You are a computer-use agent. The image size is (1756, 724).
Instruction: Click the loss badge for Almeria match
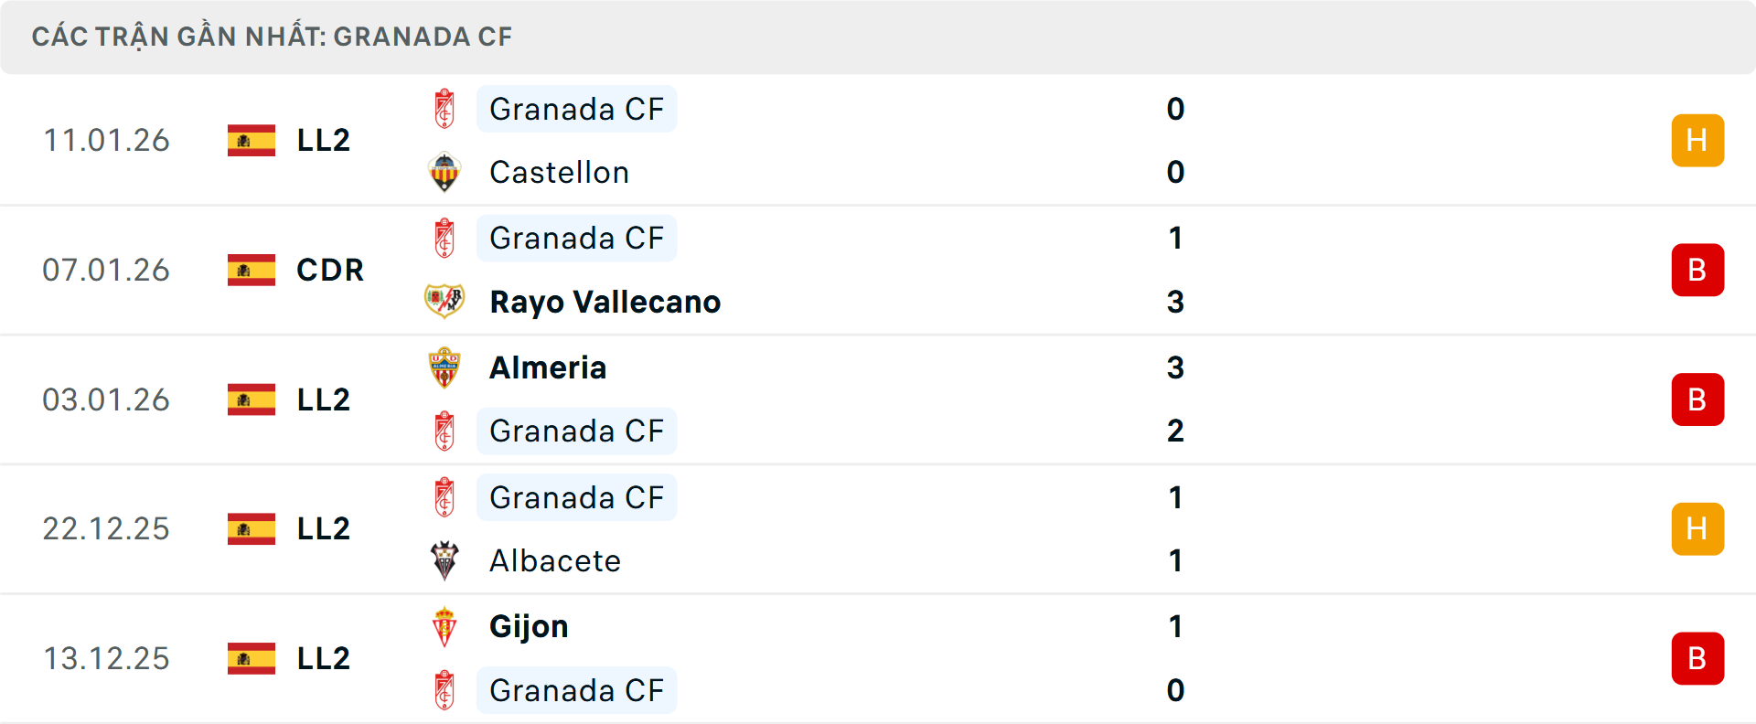(1697, 399)
